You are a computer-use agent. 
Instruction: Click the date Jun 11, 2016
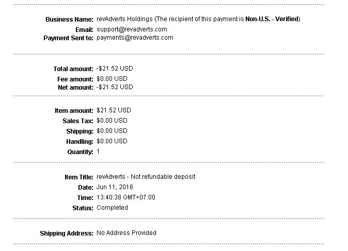tap(113, 187)
